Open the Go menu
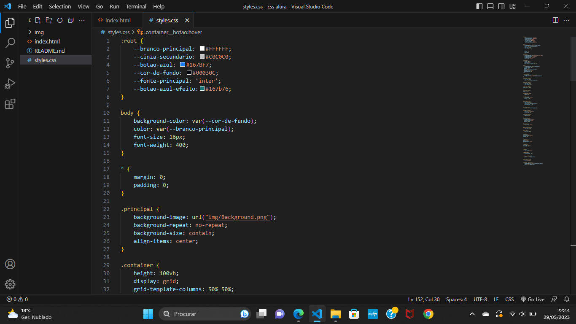Image resolution: width=576 pixels, height=324 pixels. (100, 6)
